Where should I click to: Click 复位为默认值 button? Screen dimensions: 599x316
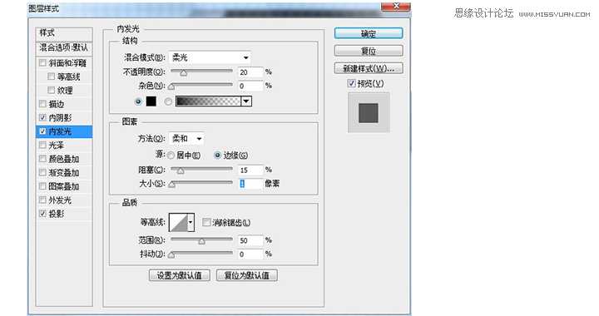pos(247,275)
